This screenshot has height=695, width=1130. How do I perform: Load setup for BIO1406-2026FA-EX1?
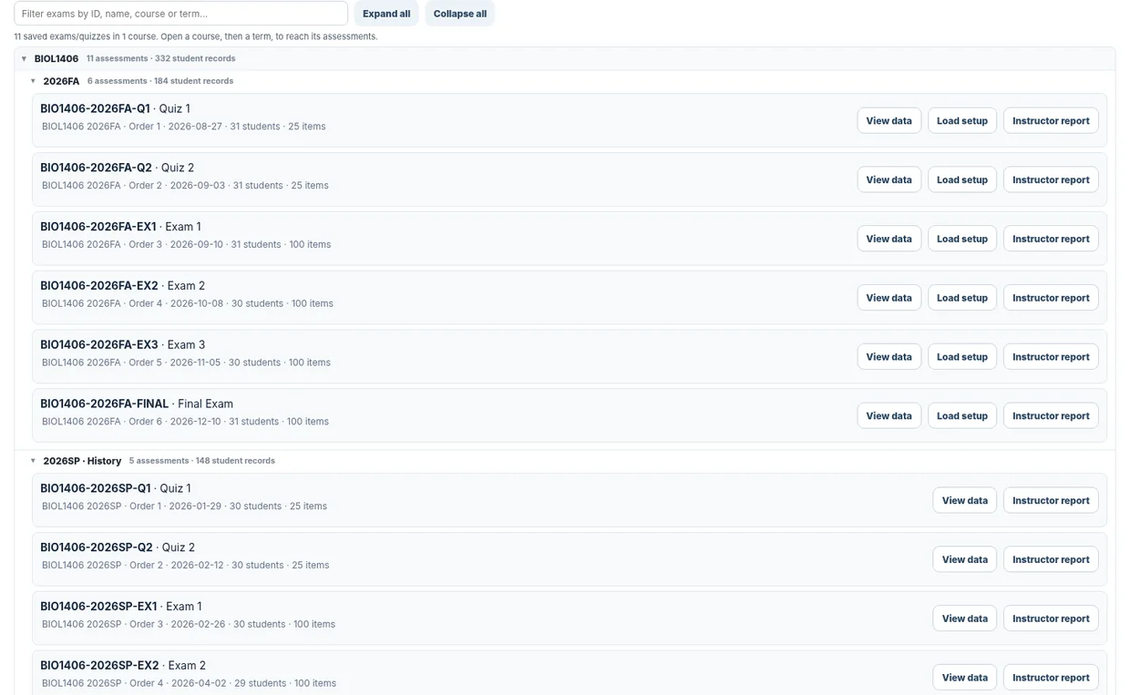(962, 239)
